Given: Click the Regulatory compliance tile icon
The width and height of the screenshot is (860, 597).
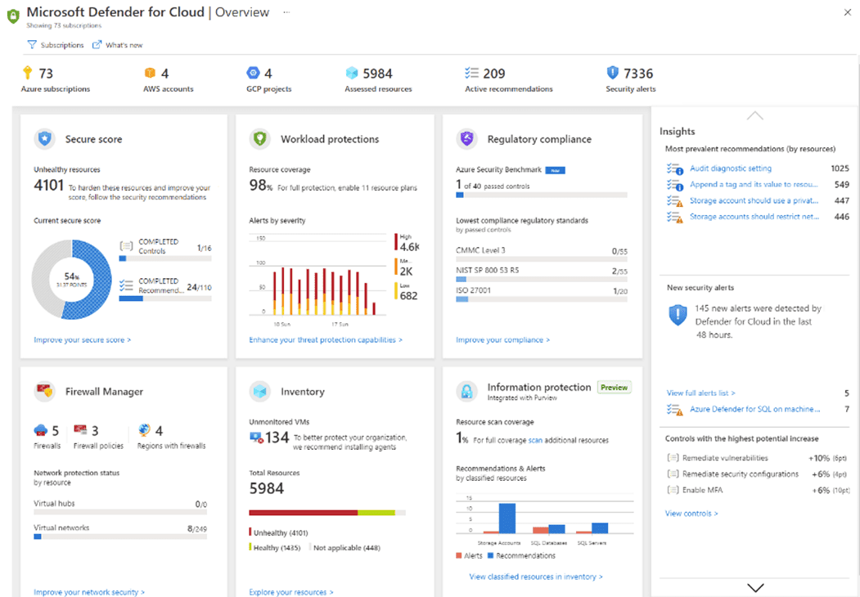Looking at the screenshot, I should (466, 139).
